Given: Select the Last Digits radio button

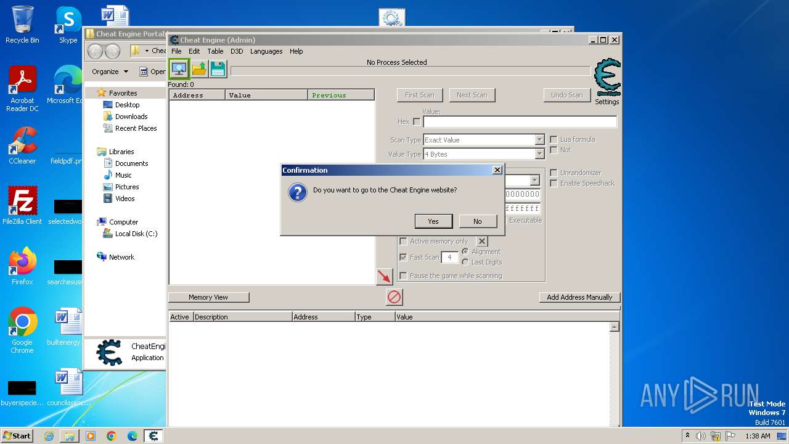Looking at the screenshot, I should pos(465,262).
